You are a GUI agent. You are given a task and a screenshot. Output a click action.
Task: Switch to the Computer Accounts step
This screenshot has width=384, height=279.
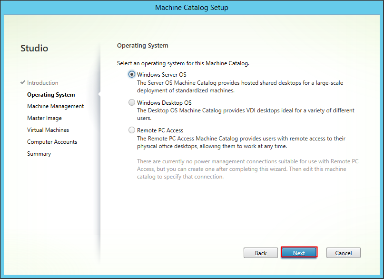click(x=52, y=142)
